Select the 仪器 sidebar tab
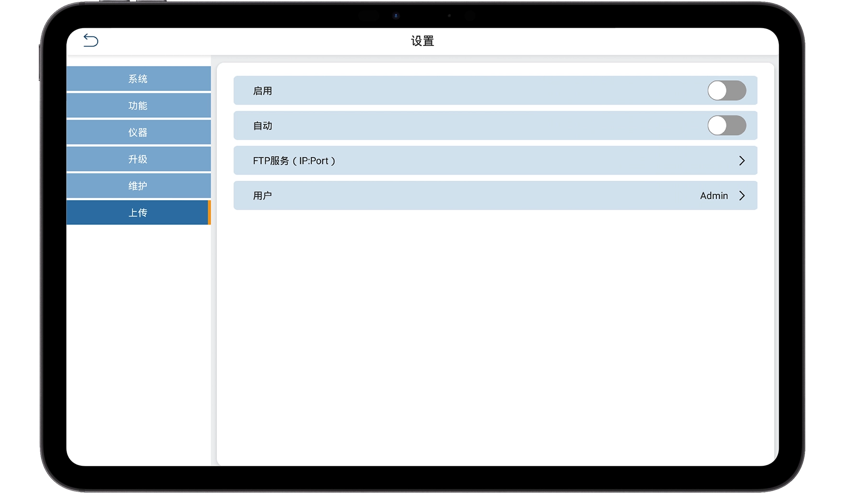 click(138, 133)
